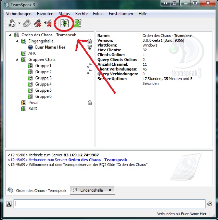
Task: Click the Gruppen Chats channel icon
Action: (24, 60)
